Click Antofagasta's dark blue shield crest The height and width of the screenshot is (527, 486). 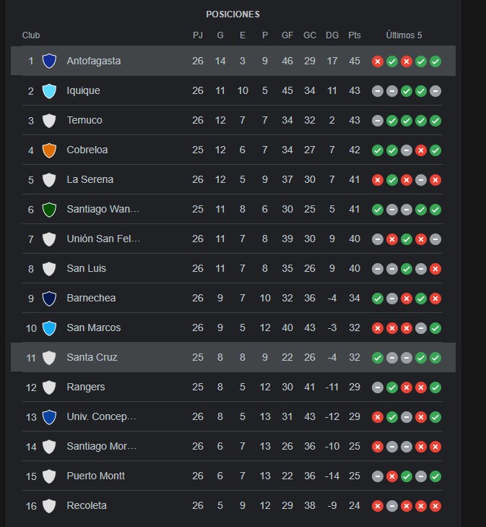pyautogui.click(x=49, y=61)
